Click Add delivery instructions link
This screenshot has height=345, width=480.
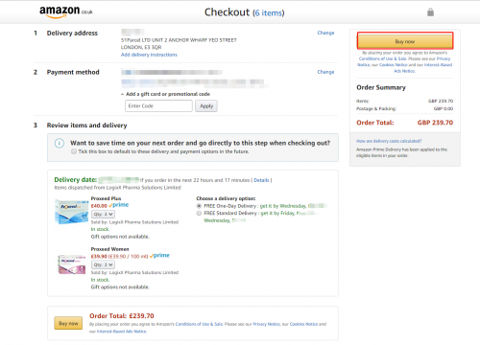pyautogui.click(x=149, y=55)
